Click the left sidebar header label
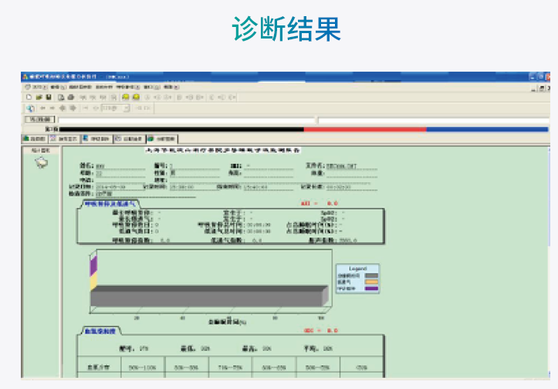 (41, 151)
